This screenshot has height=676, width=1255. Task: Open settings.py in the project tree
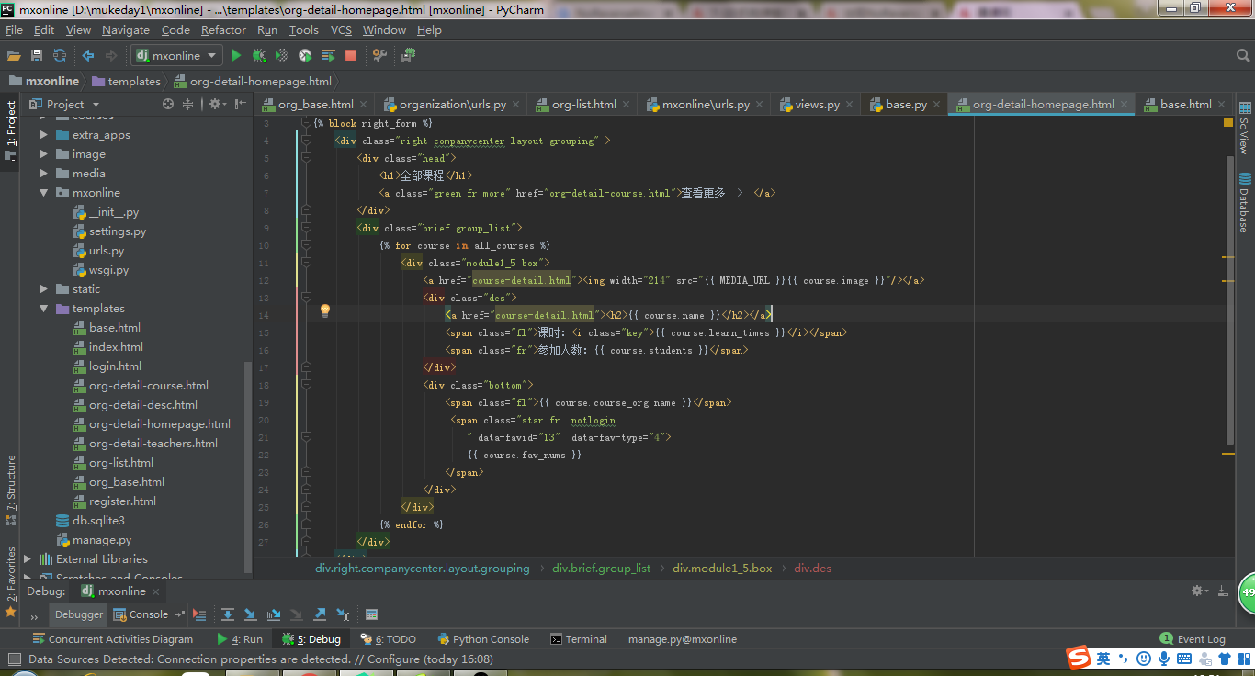click(117, 231)
